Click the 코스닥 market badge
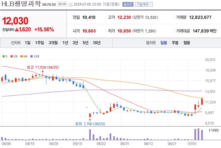221x148 pixels. point(62,4)
